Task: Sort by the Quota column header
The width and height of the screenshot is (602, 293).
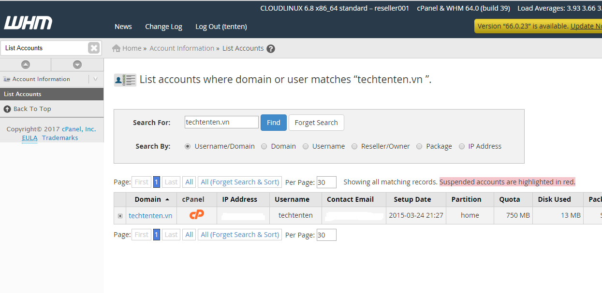Action: pos(510,199)
